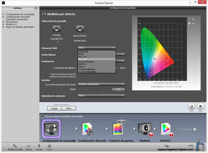208x153 pixels.
Task: Expand Misurazioni tree item
Action: tap(3, 22)
